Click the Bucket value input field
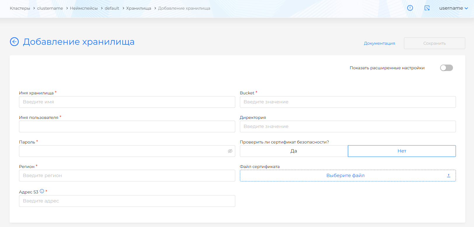Image resolution: width=474 pixels, height=227 pixels. tap(348, 102)
